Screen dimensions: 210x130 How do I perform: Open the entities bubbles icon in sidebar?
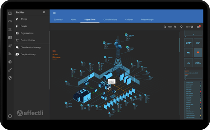[x=10, y=46]
